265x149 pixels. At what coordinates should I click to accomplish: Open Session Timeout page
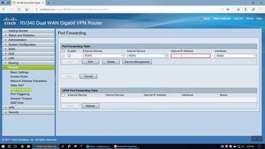click(x=21, y=99)
